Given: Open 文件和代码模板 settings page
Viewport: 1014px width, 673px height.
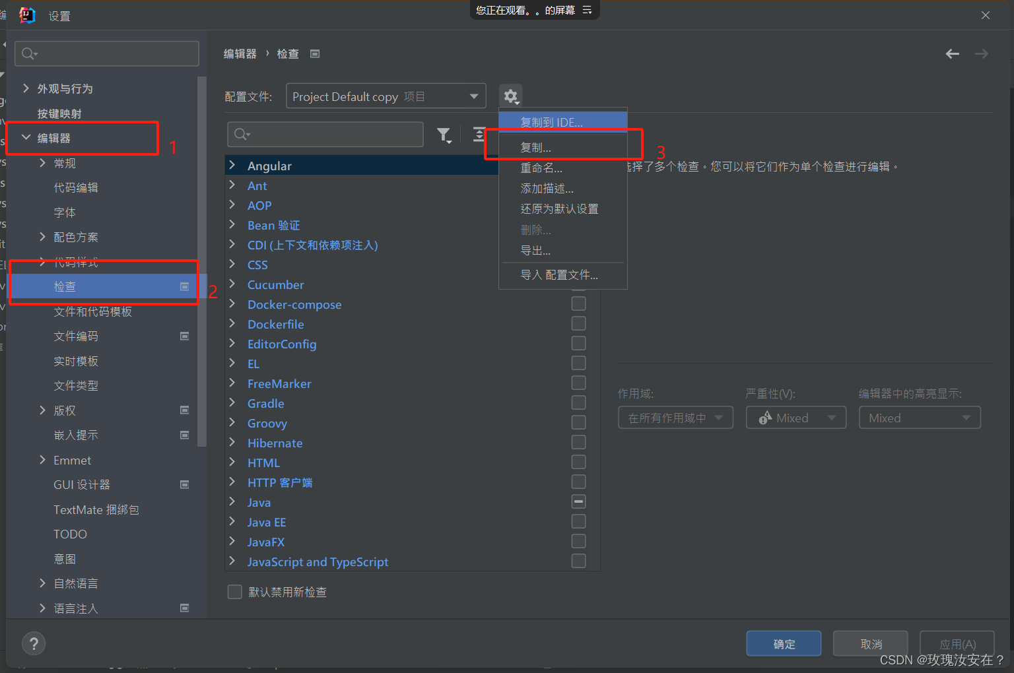Looking at the screenshot, I should (93, 311).
